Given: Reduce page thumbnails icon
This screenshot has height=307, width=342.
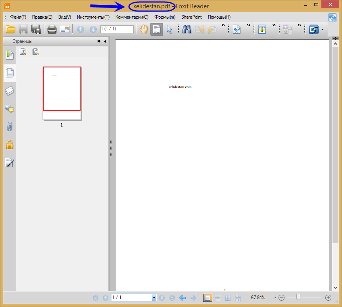Looking at the screenshot, I should coord(36,52).
